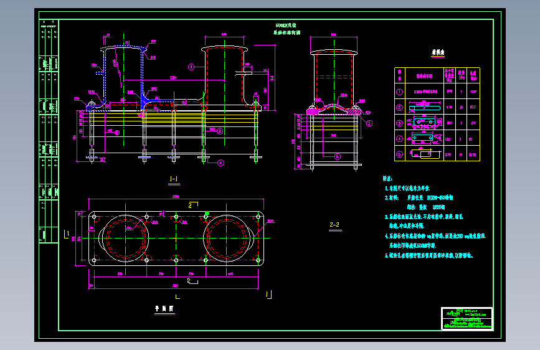Select item ② part sketch in materials table
Screen dimensions: 540x350
pos(424,107)
